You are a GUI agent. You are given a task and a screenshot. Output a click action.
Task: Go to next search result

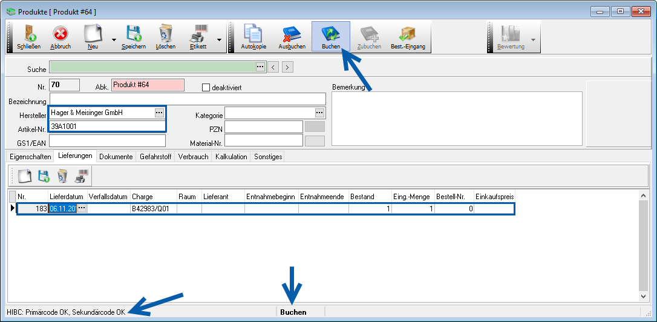click(287, 67)
